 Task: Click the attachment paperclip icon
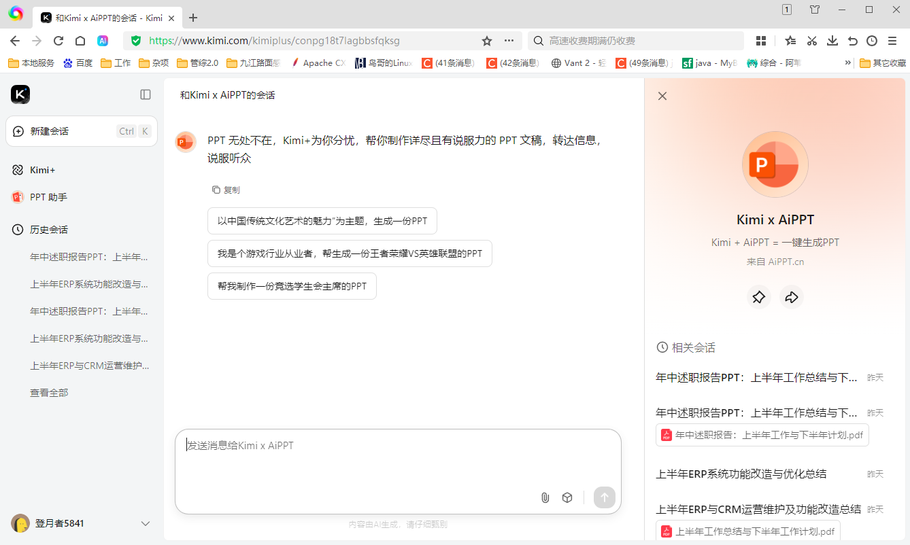pyautogui.click(x=545, y=497)
